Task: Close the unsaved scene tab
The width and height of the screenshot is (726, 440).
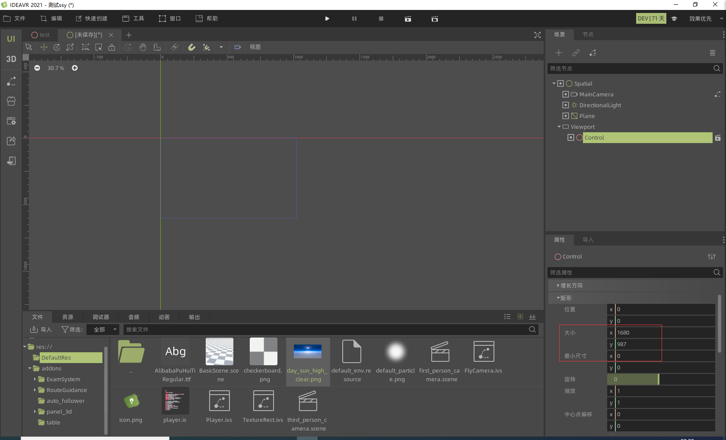Action: (x=111, y=35)
